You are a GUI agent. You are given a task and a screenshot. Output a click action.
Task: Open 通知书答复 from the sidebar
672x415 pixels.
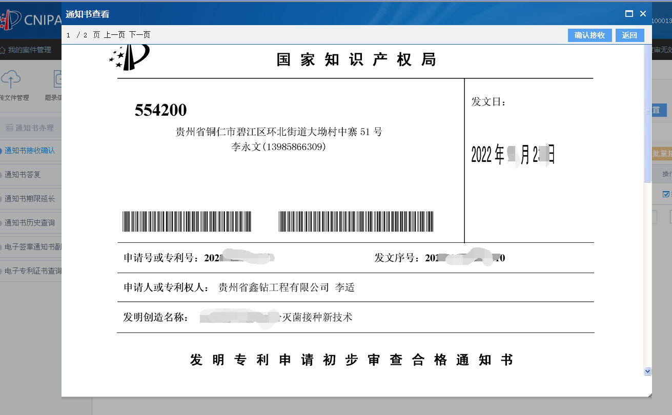pyautogui.click(x=23, y=175)
